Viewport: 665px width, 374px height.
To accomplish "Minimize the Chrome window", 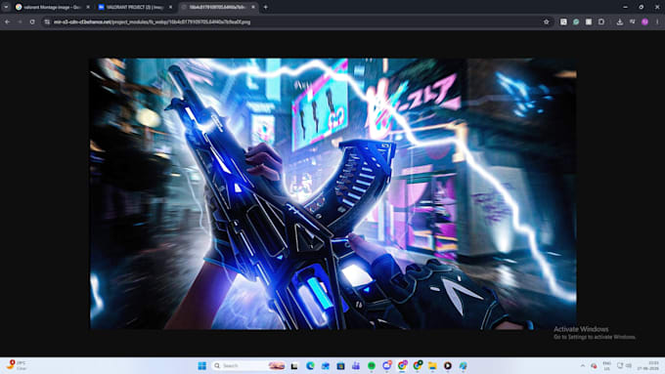I will click(x=625, y=7).
